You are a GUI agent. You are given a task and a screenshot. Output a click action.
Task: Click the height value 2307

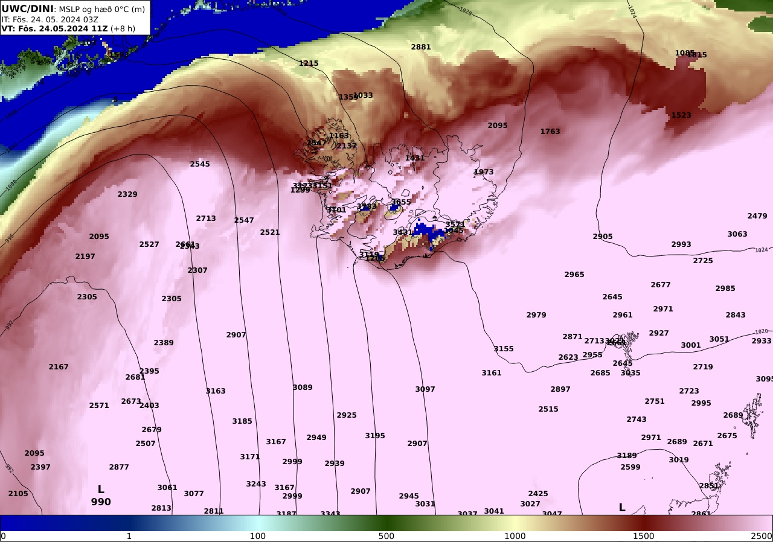(197, 270)
